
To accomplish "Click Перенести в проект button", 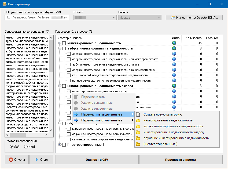I will [181, 160].
